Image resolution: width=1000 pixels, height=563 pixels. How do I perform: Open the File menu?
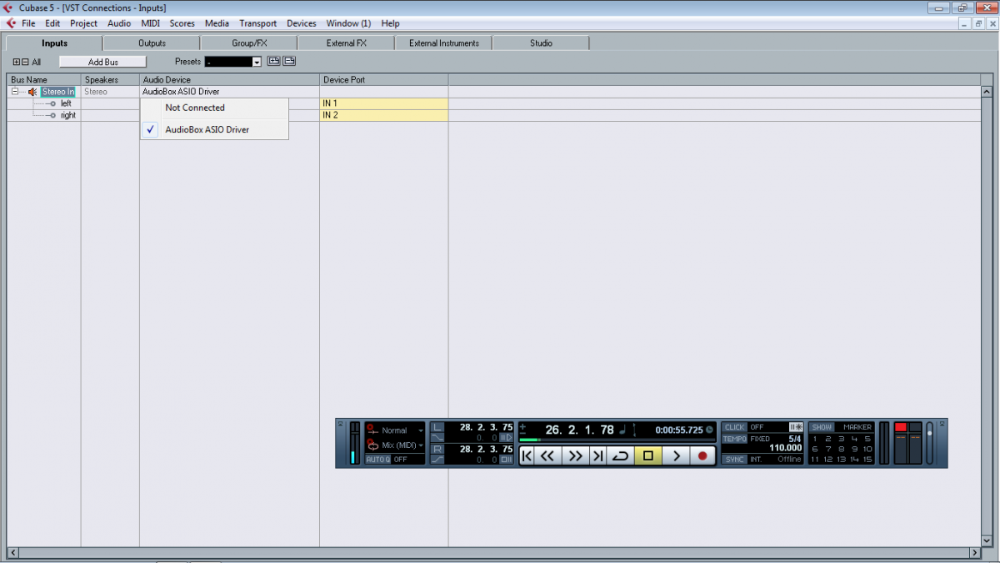click(x=28, y=23)
